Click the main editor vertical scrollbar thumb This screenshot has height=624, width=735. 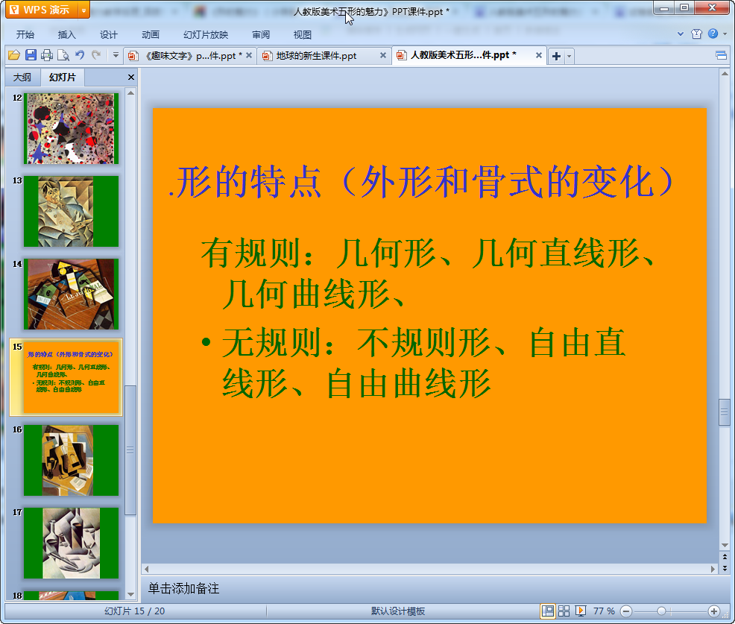coord(725,412)
